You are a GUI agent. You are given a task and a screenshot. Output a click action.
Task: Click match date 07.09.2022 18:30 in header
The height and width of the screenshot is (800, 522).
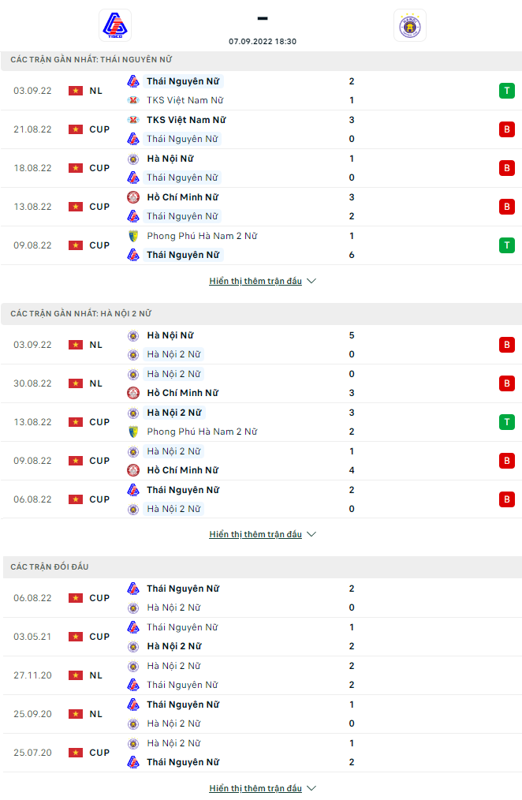[263, 41]
